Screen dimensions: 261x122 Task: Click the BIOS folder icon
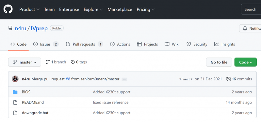tap(15, 92)
